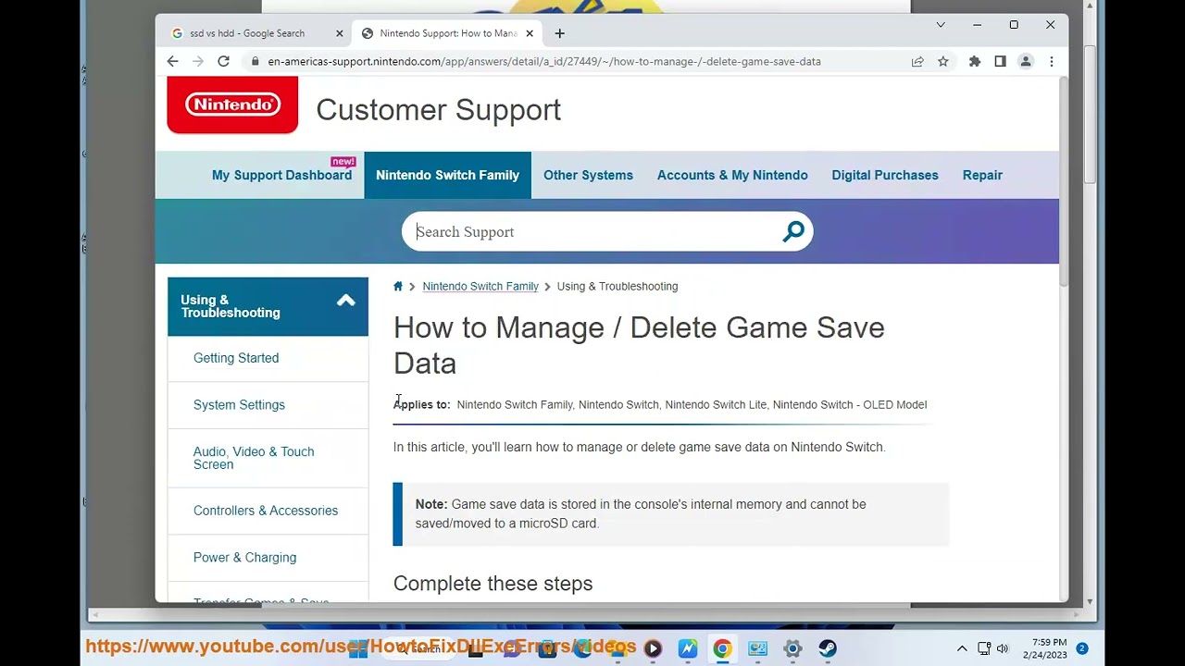
Task: Open Getting Started in sidebar
Action: [x=236, y=358]
